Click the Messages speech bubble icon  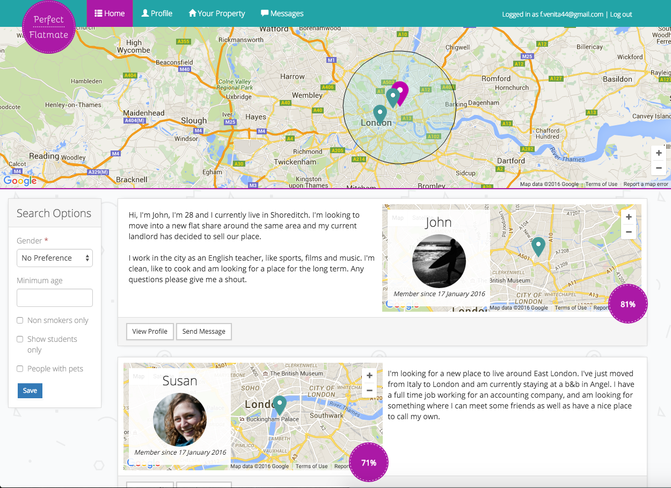click(x=265, y=13)
